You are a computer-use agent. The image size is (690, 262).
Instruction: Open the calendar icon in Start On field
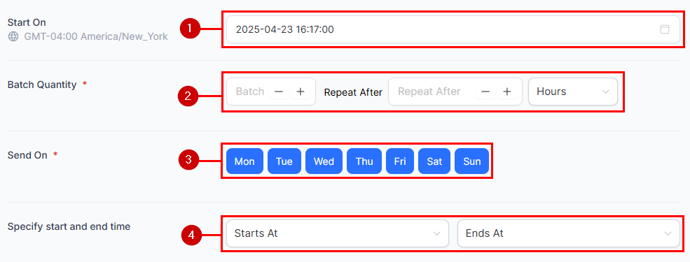[665, 29]
